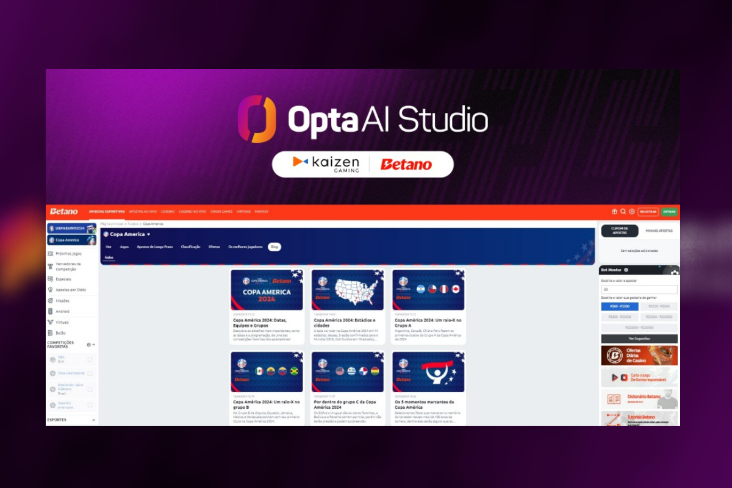Screen dimensions: 732x488
Task: Switch to Os melhores jogadores tab
Action: [x=245, y=247]
